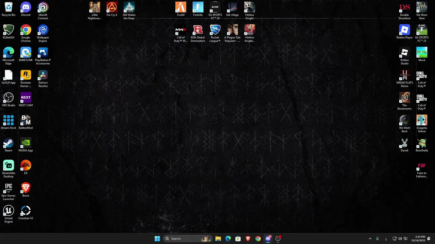Open the We Were Here desktop shortcut
Viewport: 435px width, 244px height.
tap(422, 11)
